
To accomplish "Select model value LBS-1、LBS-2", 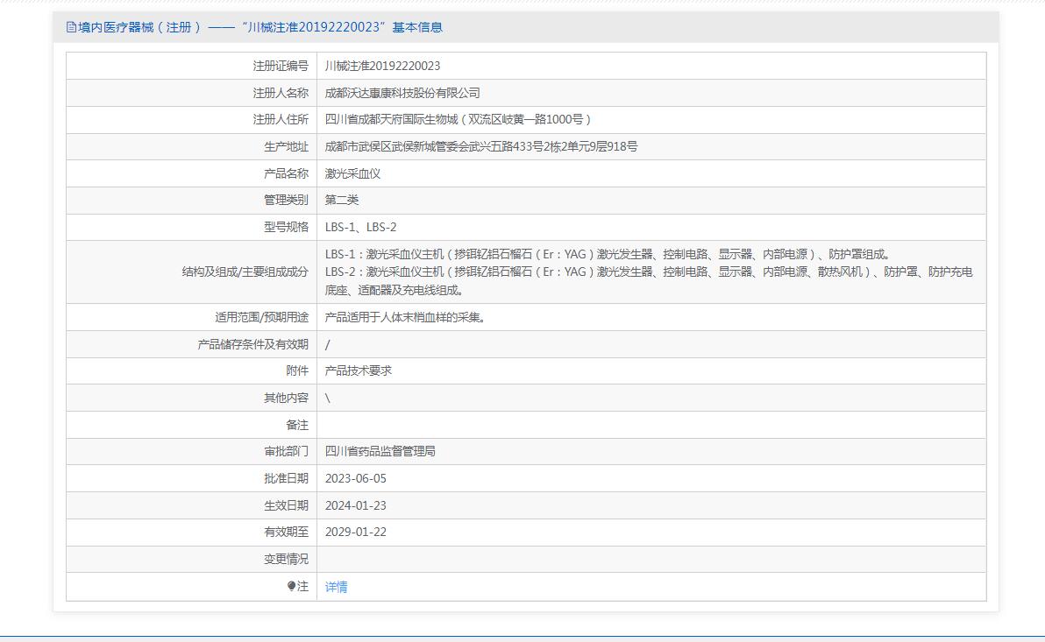I will pyautogui.click(x=360, y=227).
